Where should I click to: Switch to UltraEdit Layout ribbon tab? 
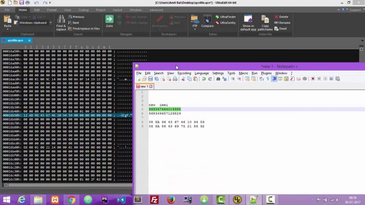tap(117, 10)
